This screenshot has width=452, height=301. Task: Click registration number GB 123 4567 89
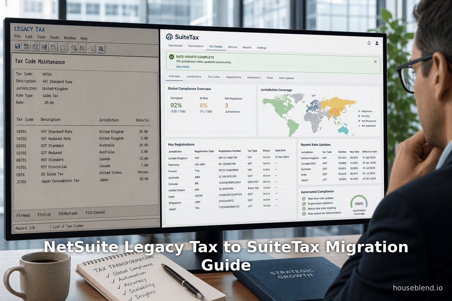[x=228, y=158]
